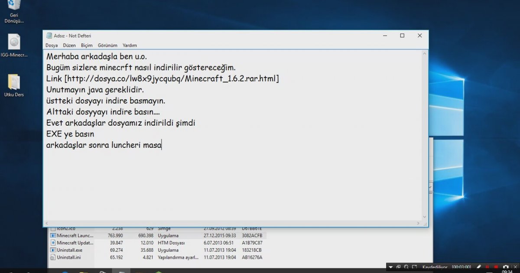
Task: Click the line starting 'Evet arkadaşlar dosyamız'
Action: point(121,123)
